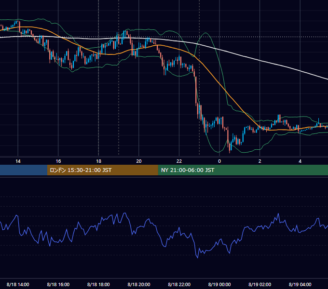This screenshot has height=289, width=328.
Task: Click the 18 hour axis label
Action: 98,161
